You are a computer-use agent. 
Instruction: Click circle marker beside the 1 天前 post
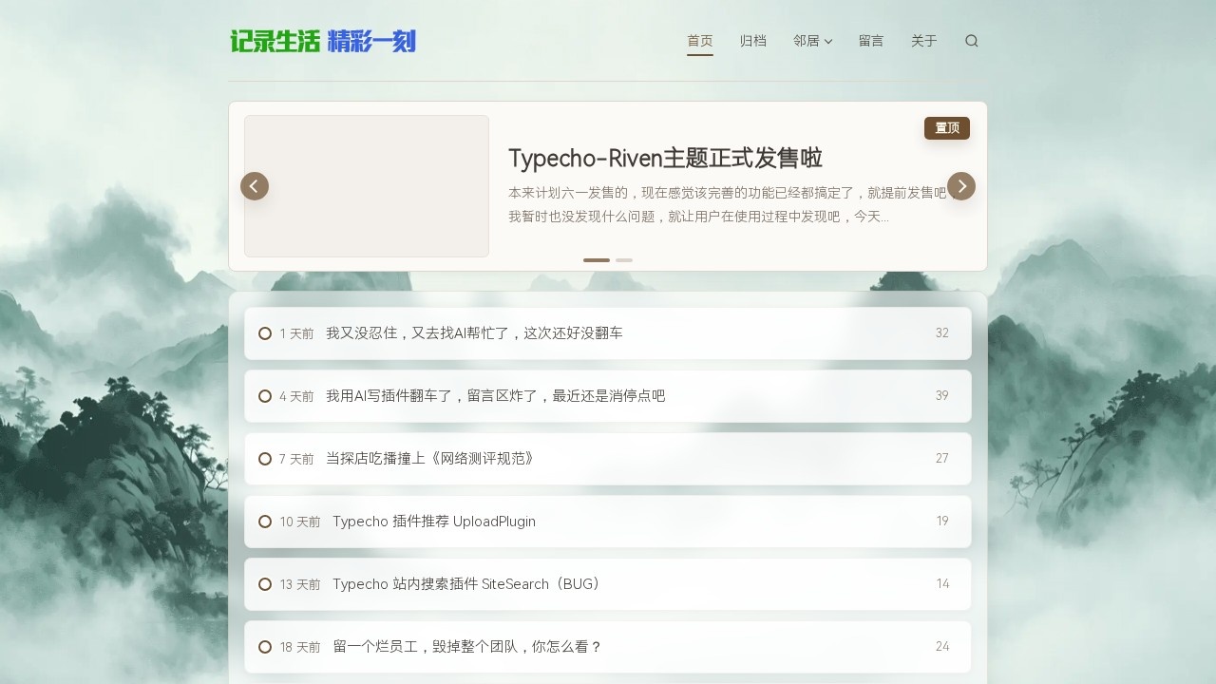tap(265, 333)
